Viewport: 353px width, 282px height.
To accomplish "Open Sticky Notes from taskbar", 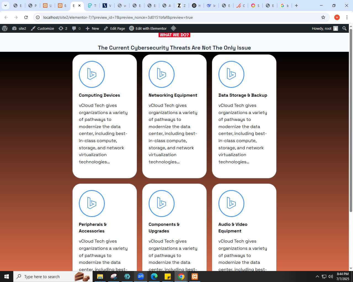I will coord(168,276).
